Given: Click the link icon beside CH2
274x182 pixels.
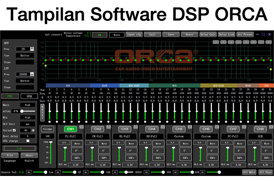Looking at the screenshot, I should click(x=108, y=127).
